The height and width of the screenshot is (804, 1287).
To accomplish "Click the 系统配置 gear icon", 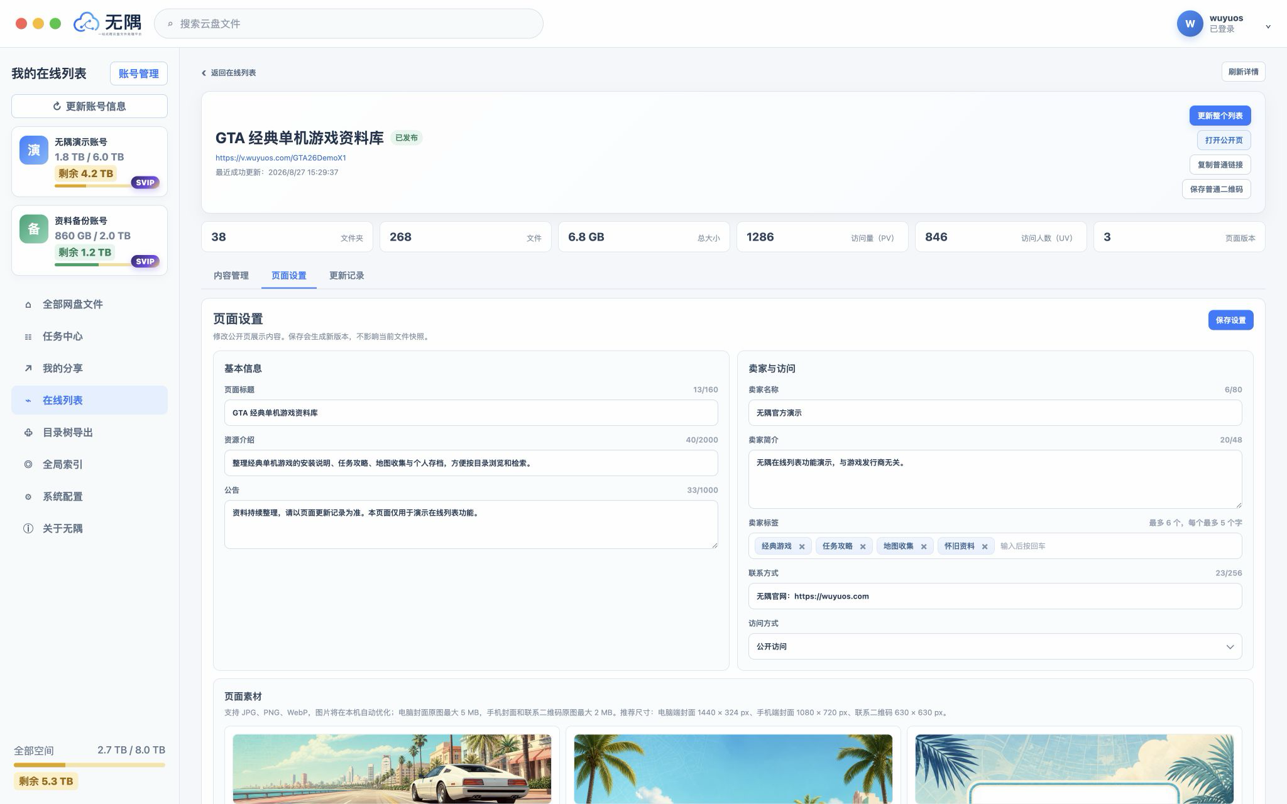I will tap(28, 497).
